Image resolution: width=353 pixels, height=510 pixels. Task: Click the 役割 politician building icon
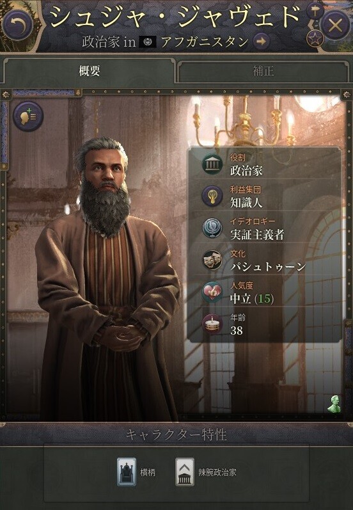coord(212,163)
